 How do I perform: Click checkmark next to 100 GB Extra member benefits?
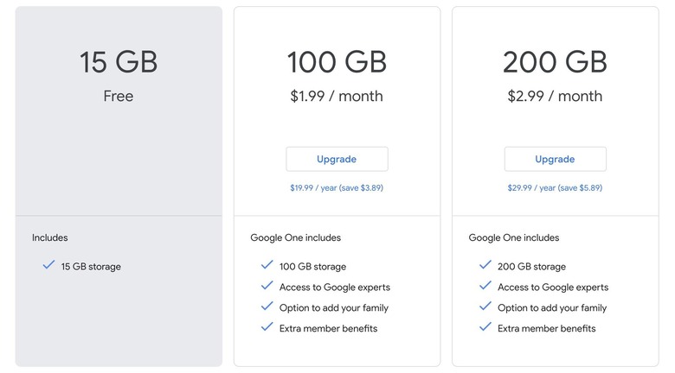pyautogui.click(x=267, y=326)
